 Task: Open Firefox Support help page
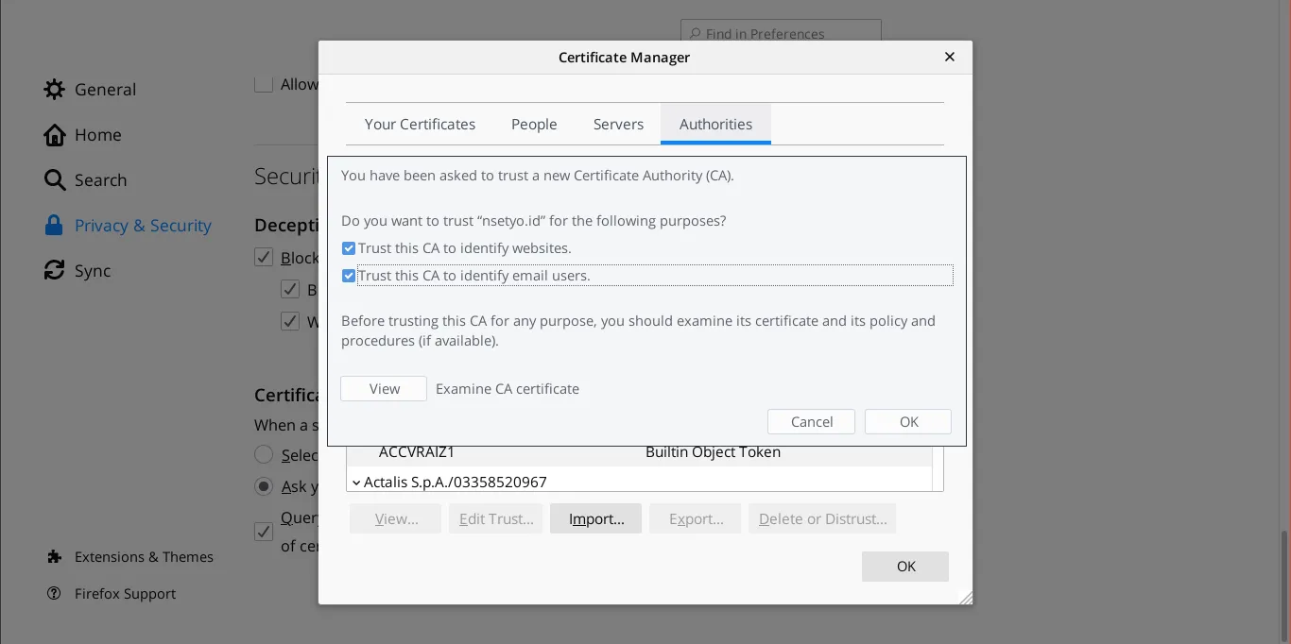point(125,594)
